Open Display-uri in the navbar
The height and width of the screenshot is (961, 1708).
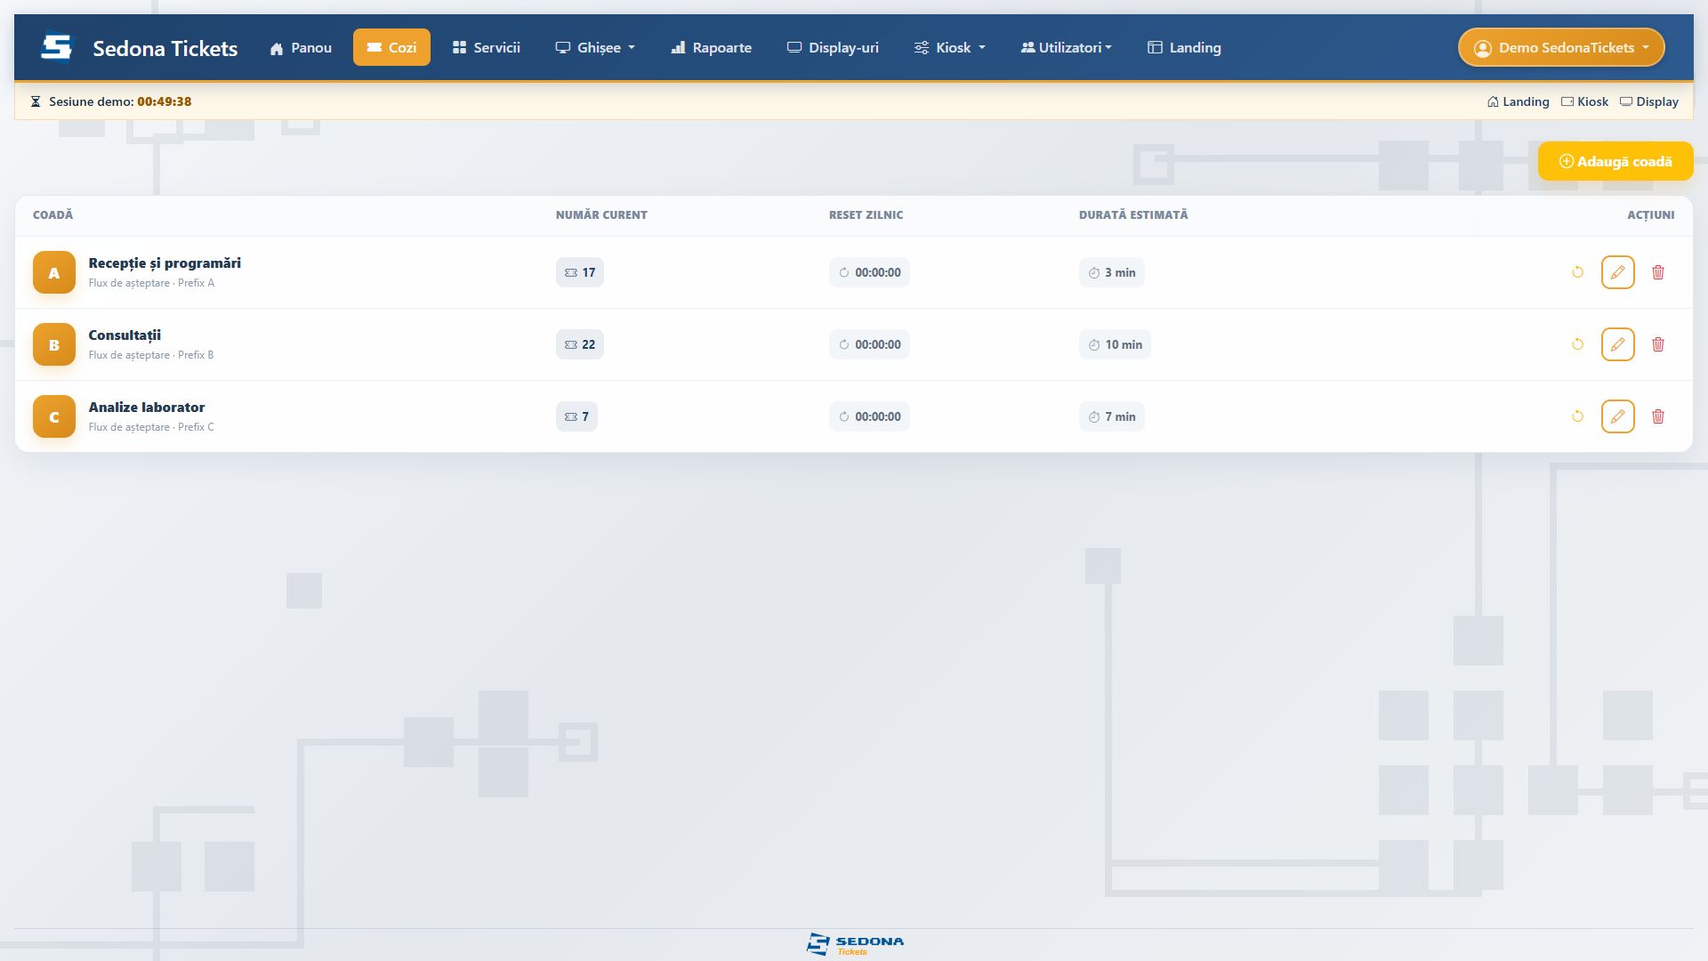pyautogui.click(x=833, y=48)
